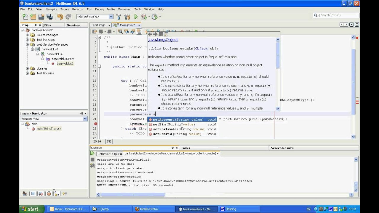The image size is (379, 213).
Task: Toggle Sort by Source in Navigator
Action: tap(65, 193)
